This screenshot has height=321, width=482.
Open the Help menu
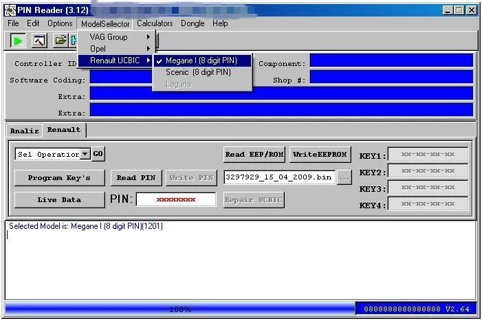coord(220,23)
